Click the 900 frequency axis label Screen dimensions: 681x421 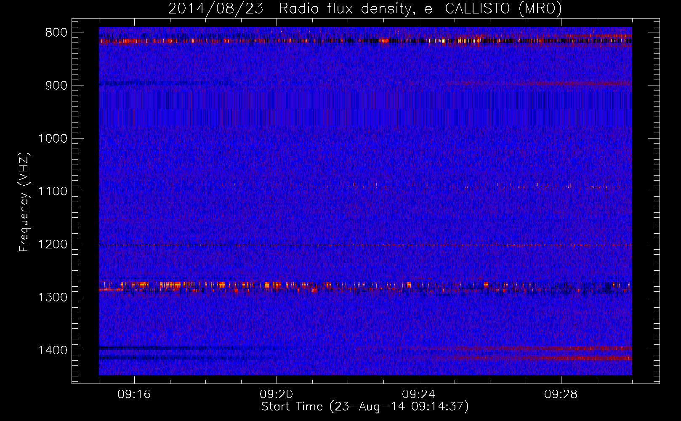56,85
